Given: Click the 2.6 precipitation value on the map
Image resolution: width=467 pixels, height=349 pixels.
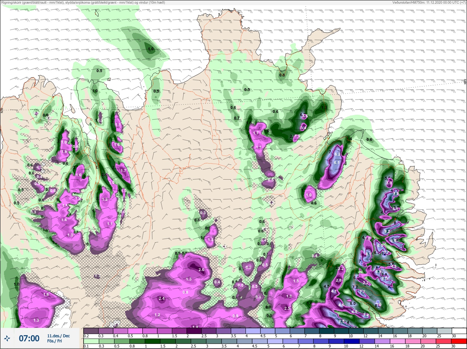Looking at the screenshot, I should tap(201, 270).
